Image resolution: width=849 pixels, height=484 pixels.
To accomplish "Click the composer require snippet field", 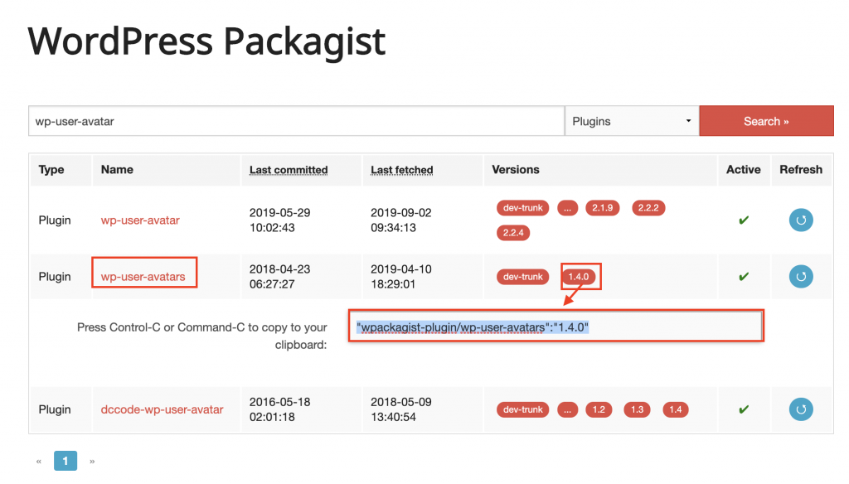I will pos(556,327).
